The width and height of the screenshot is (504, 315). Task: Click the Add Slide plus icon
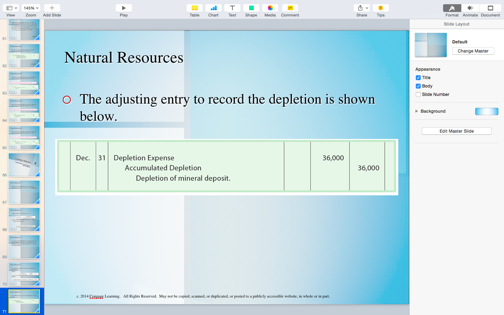52,8
